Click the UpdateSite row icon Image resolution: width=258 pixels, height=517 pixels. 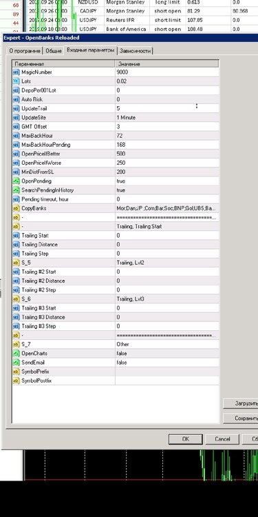[x=16, y=117]
